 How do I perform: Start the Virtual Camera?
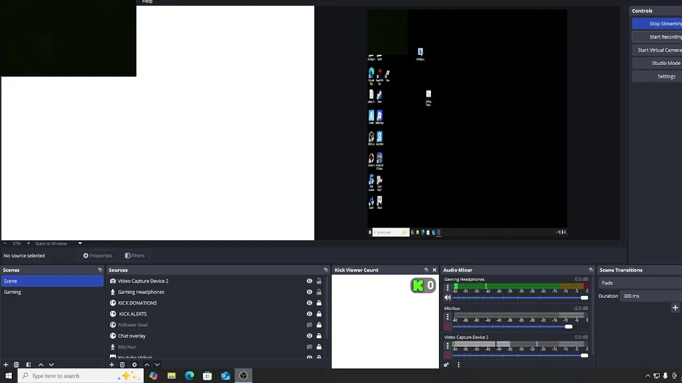tap(657, 50)
